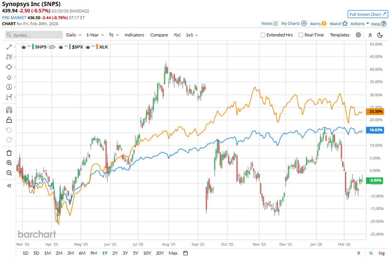Enable the magnet snap tool
Viewport: 390px width, 258px height.
click(9, 110)
